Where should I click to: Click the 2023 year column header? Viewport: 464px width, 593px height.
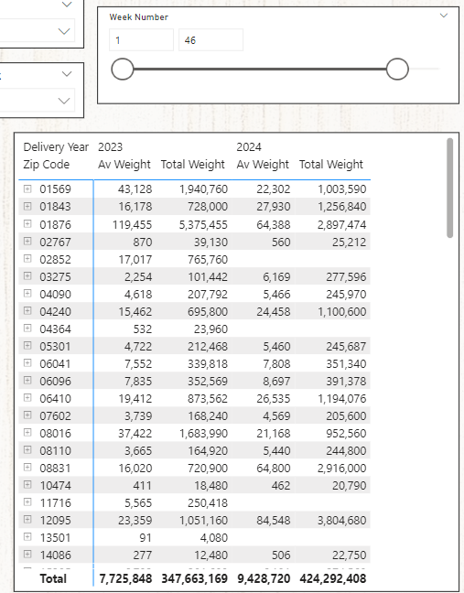[x=111, y=146]
